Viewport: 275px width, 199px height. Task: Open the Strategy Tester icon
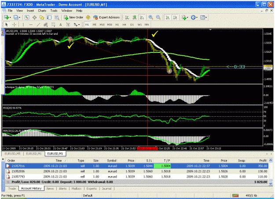click(57, 17)
